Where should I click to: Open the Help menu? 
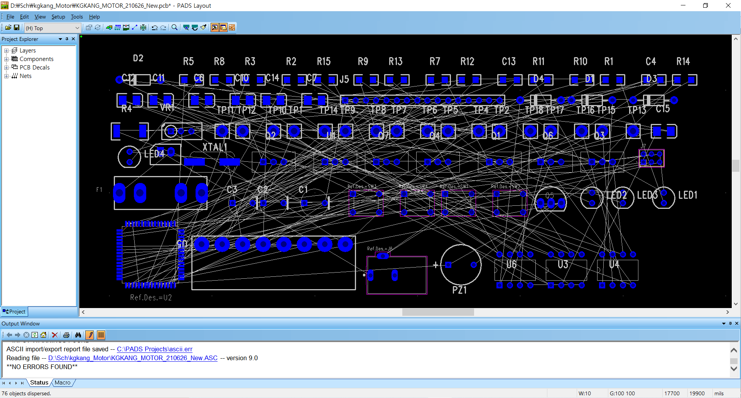coord(95,17)
